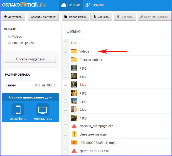Open file name 7.jpg
172x156 pixels.
pos(83,118)
